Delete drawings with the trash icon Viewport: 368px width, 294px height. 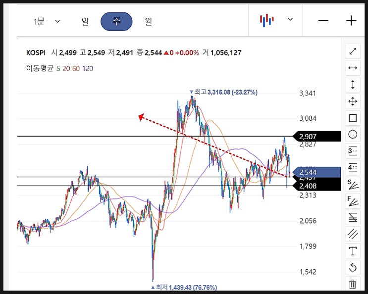coord(353,284)
